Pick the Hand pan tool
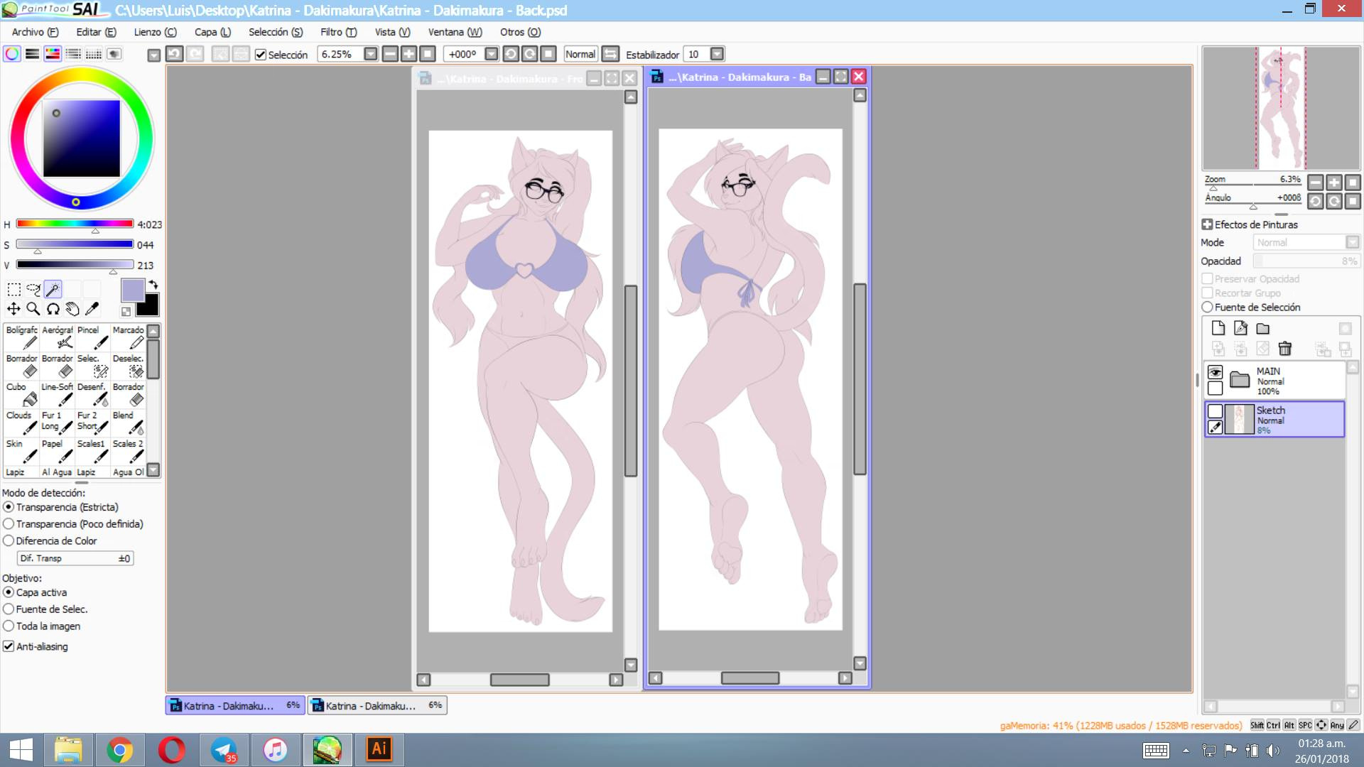Screen dimensions: 1364x767 pos(72,309)
